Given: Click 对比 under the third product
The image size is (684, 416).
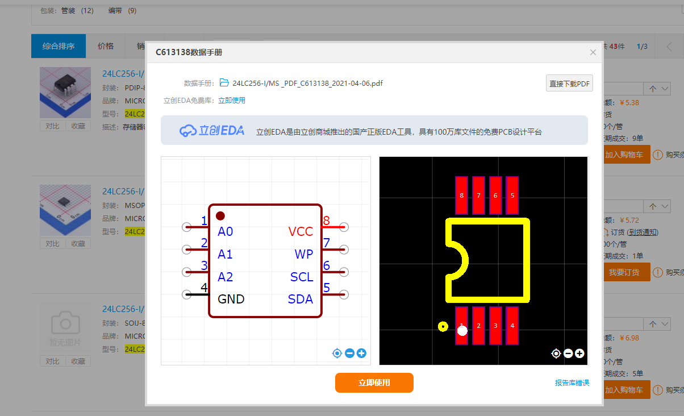Looking at the screenshot, I should (x=52, y=361).
